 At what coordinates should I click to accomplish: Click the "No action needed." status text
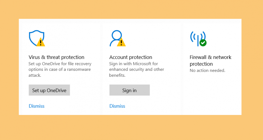click(x=207, y=70)
